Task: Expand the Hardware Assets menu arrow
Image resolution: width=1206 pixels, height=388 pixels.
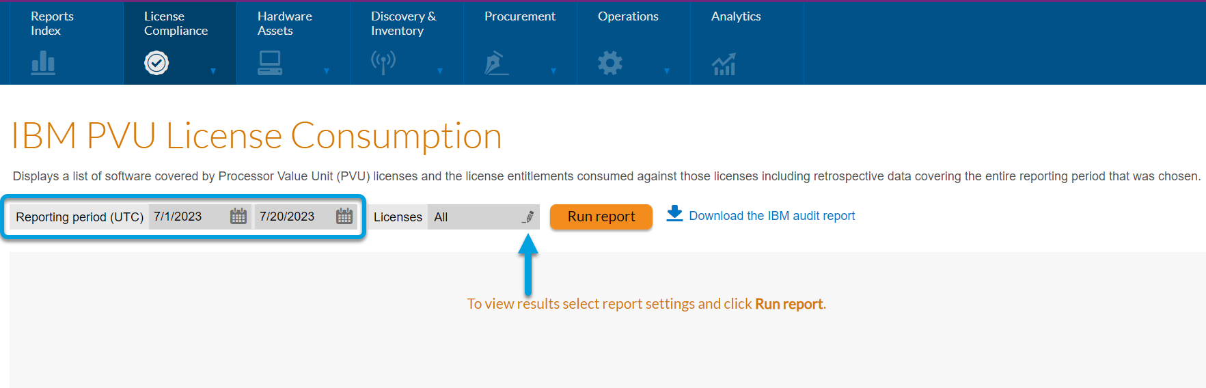Action: click(x=327, y=70)
